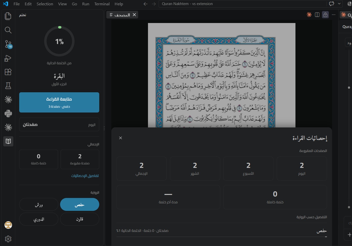
Task: Open the Run and Debug view
Action: (x=8, y=58)
